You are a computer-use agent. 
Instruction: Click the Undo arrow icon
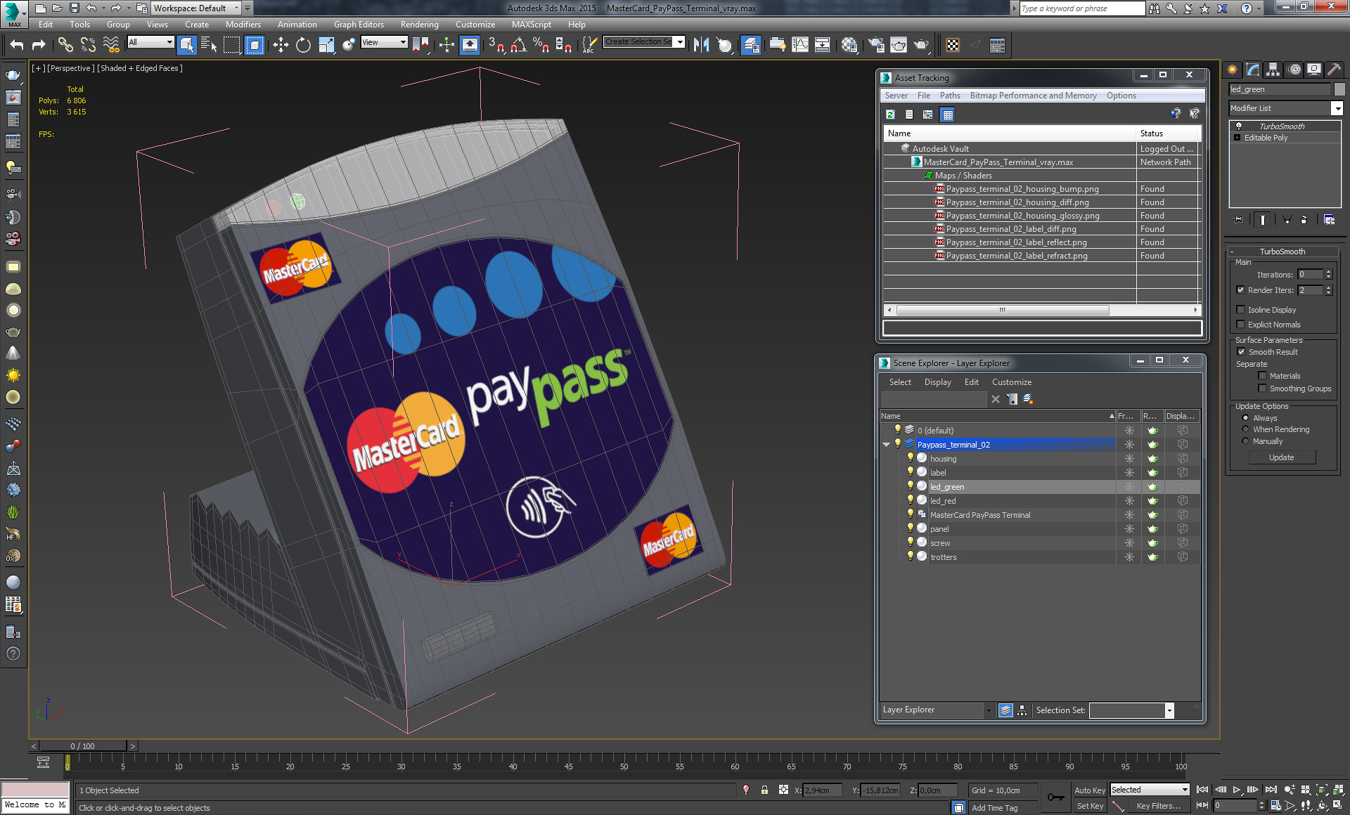pyautogui.click(x=17, y=45)
